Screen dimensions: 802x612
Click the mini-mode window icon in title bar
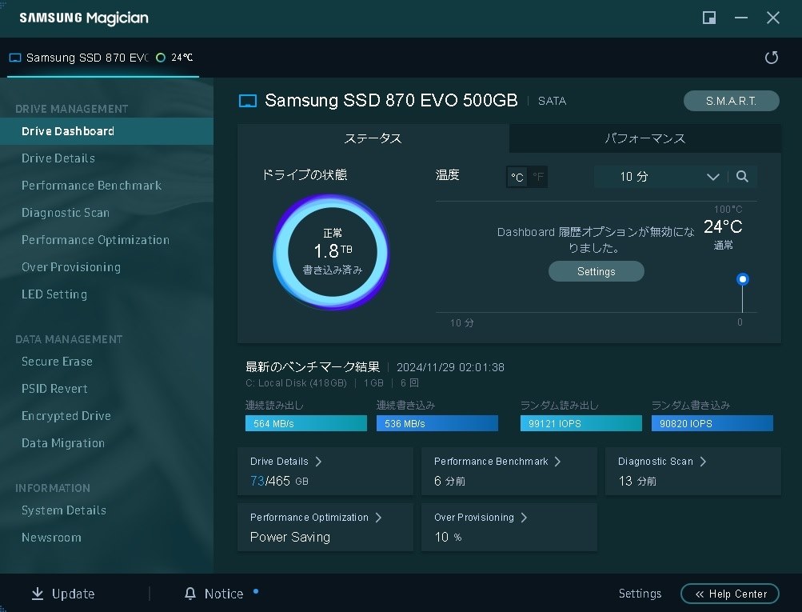(x=709, y=18)
